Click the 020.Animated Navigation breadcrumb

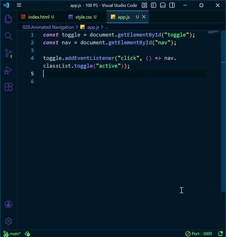(x=48, y=27)
